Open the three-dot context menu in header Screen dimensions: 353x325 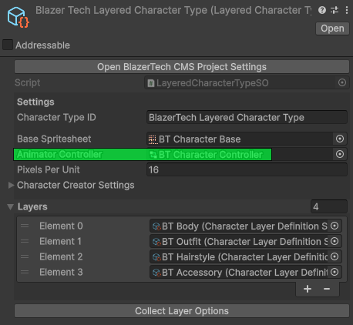pyautogui.click(x=347, y=10)
